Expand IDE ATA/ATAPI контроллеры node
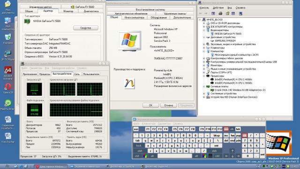Image resolution: width=300 pixels, height=169 pixels. click(204, 27)
